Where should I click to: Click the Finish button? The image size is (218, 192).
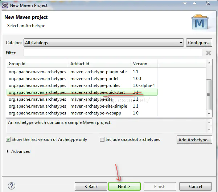click(160, 186)
